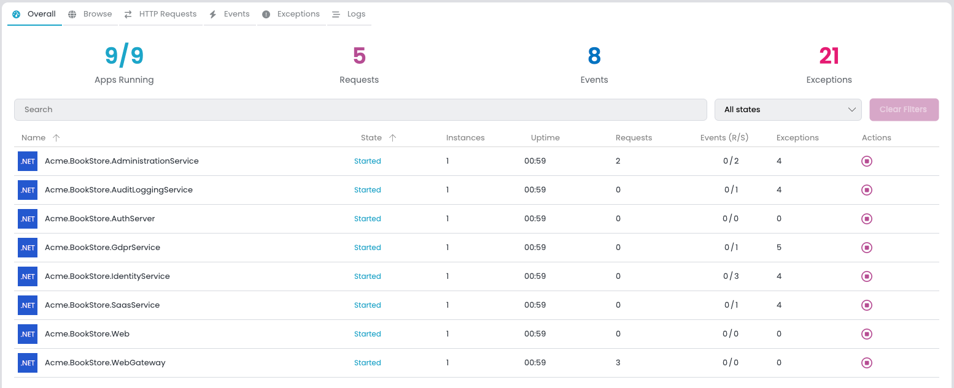Click IdentityService events value 0 / 3

click(x=731, y=276)
